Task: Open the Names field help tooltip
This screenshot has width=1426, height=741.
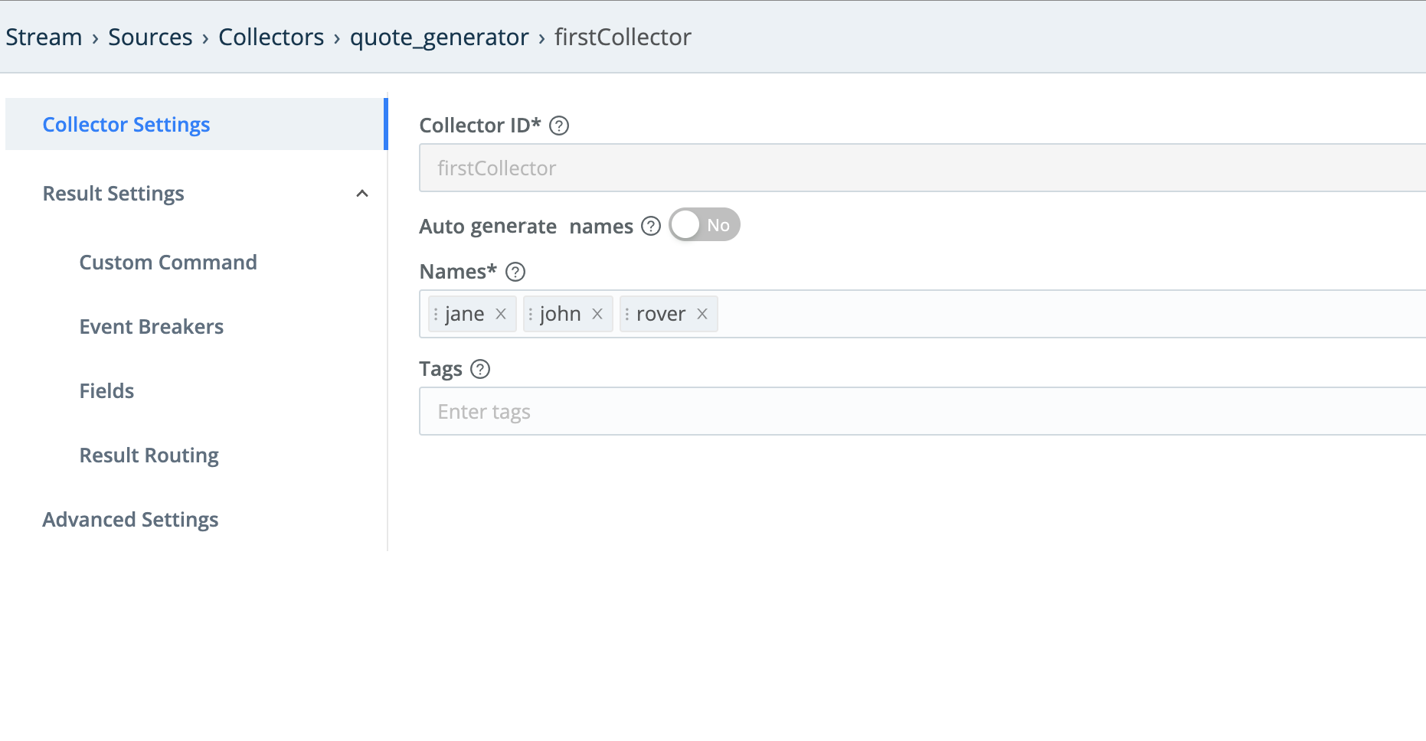Action: tap(515, 272)
